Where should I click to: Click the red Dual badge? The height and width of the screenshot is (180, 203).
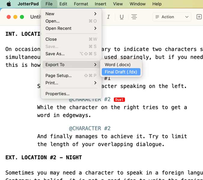(x=119, y=100)
